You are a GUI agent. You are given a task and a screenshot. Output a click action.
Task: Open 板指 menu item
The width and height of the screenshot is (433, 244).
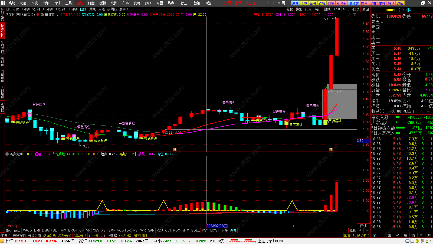[x=103, y=3]
